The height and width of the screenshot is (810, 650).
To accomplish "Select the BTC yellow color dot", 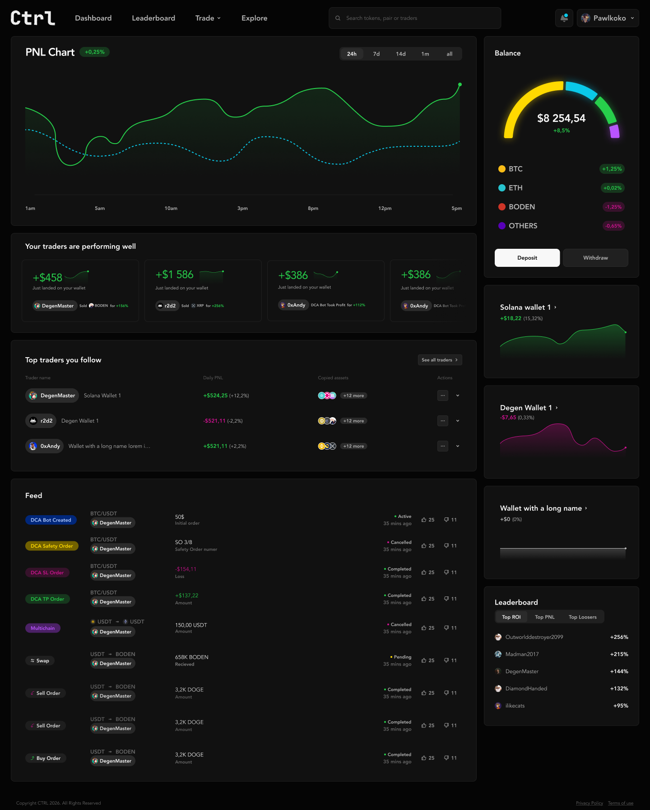I will tap(502, 169).
